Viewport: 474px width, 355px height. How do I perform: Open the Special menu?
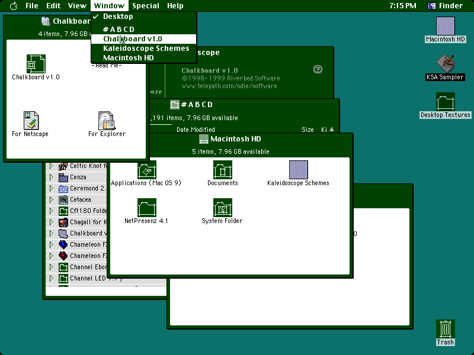pyautogui.click(x=146, y=6)
